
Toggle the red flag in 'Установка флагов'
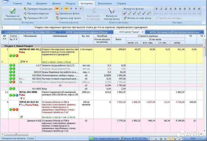click(x=57, y=9)
